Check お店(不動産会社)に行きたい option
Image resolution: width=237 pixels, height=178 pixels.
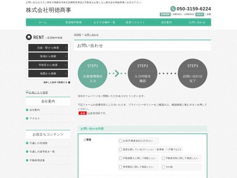coord(120,141)
